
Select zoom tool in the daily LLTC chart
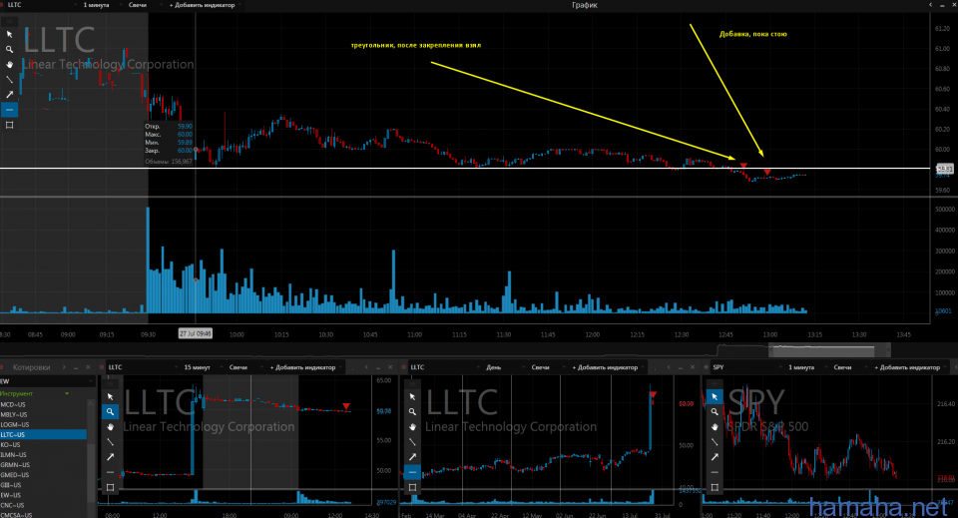pyautogui.click(x=412, y=412)
